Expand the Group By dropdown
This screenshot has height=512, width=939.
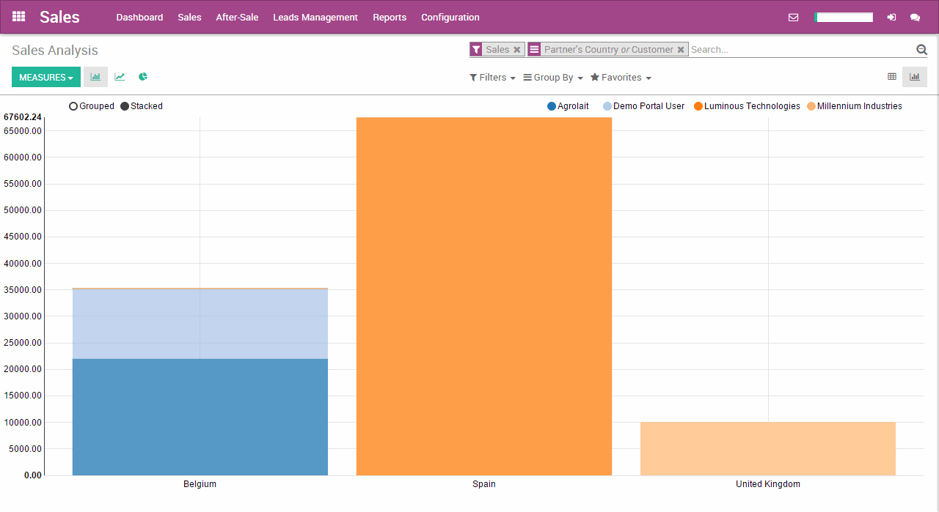tap(552, 77)
